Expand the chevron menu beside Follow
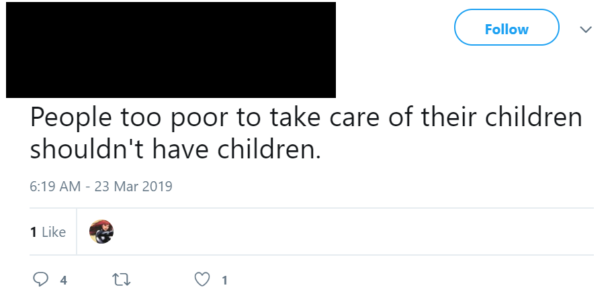The height and width of the screenshot is (306, 612). pyautogui.click(x=586, y=30)
